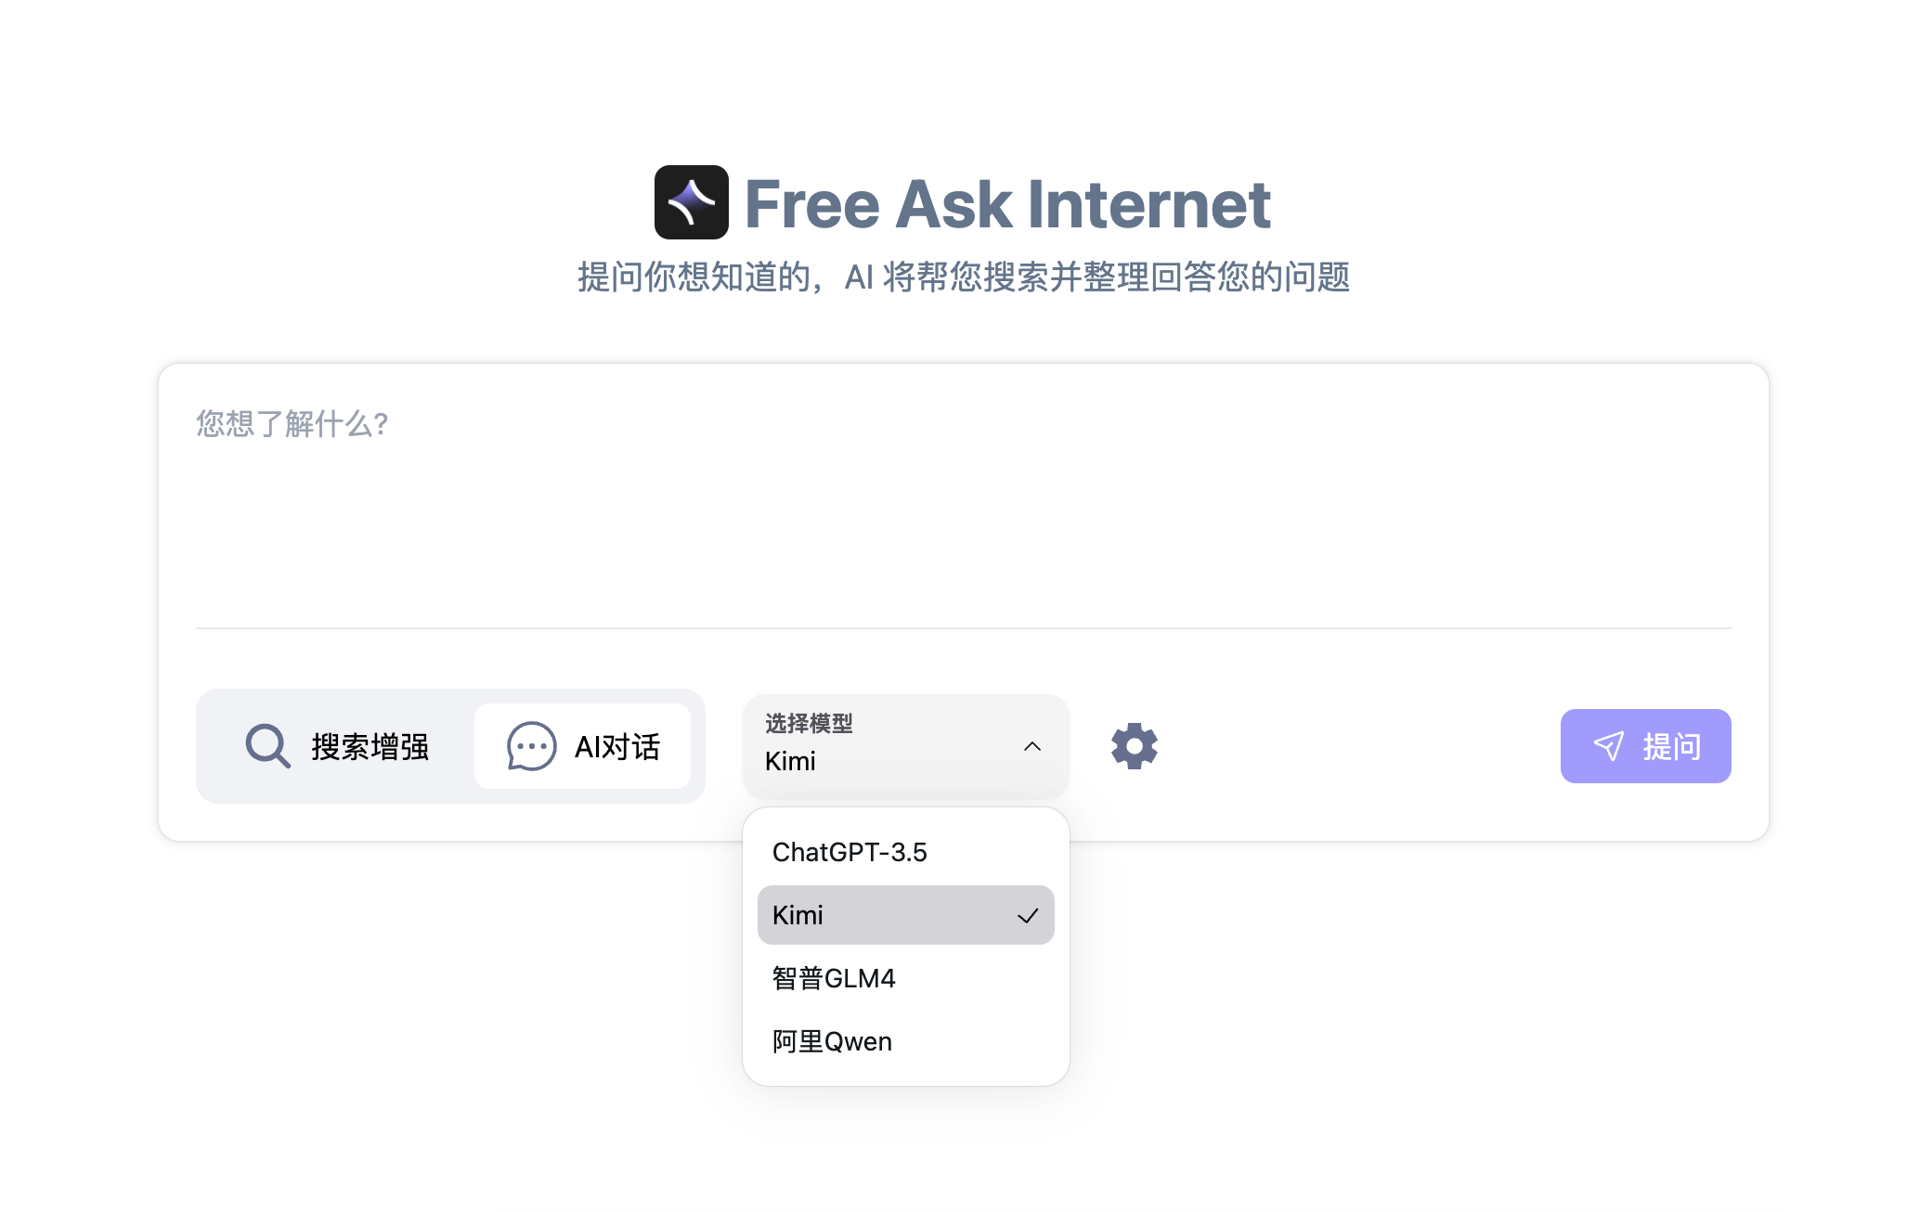Click the 选择模型 label text
Image resolution: width=1920 pixels, height=1212 pixels.
[x=809, y=723]
